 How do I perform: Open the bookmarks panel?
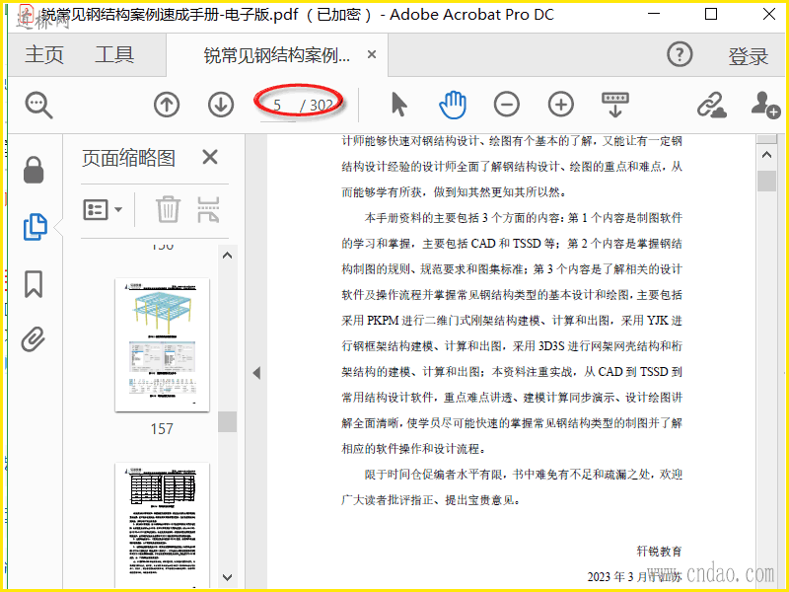pos(34,284)
